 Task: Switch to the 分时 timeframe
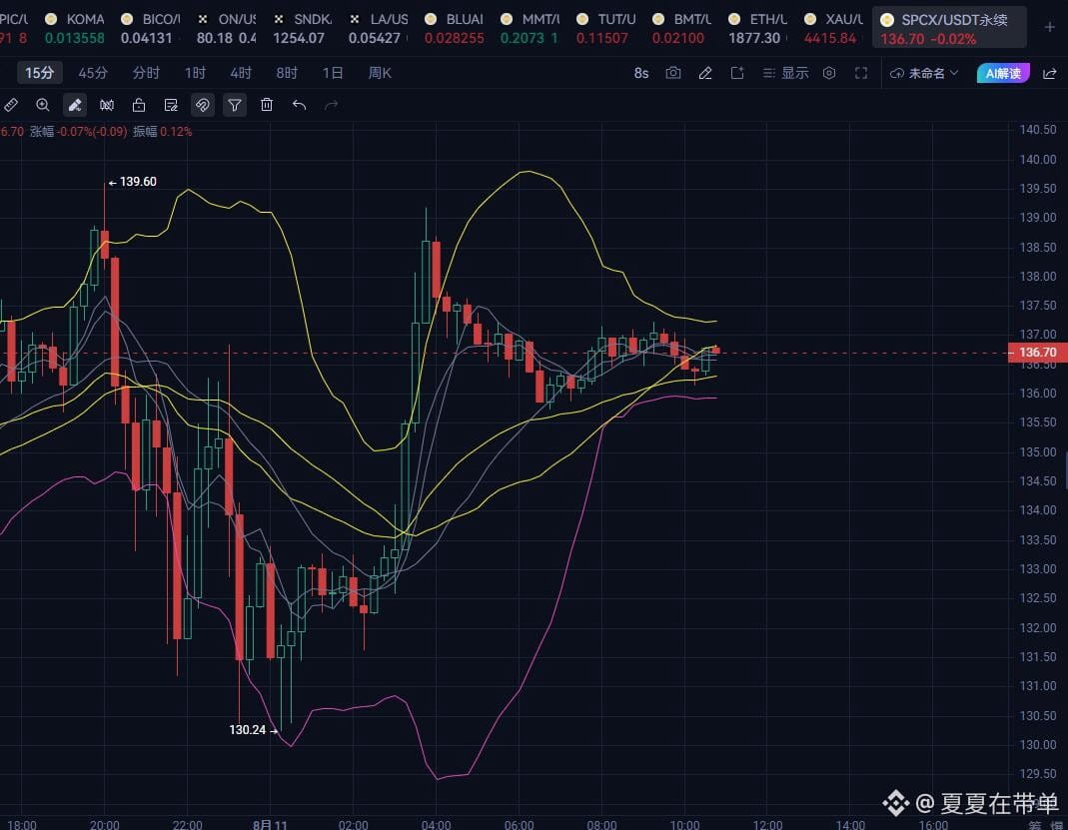coord(146,73)
